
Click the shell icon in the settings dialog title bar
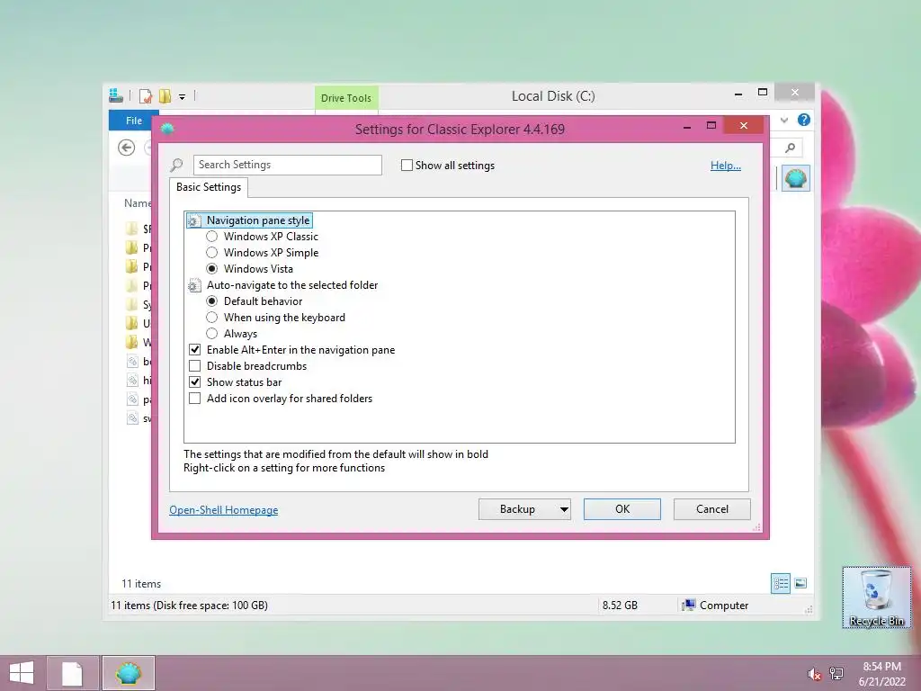point(167,129)
